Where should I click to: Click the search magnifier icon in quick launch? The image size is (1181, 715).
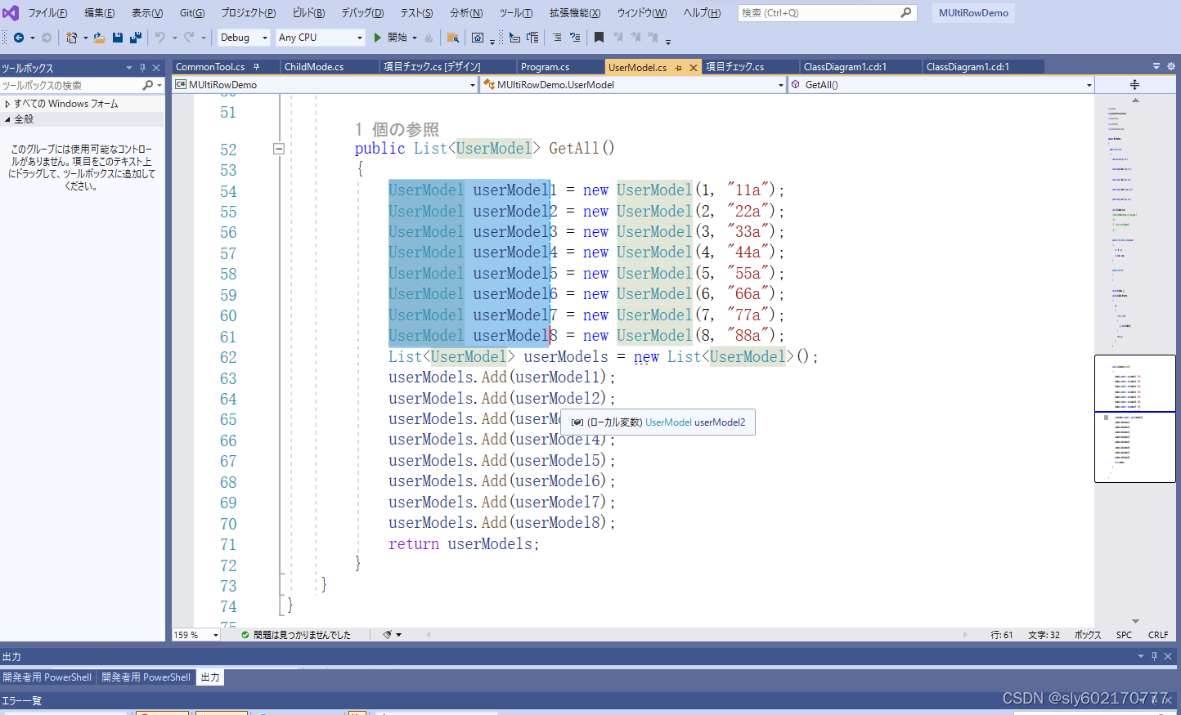pyautogui.click(x=905, y=13)
